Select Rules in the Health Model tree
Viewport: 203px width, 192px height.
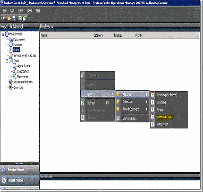point(16,50)
